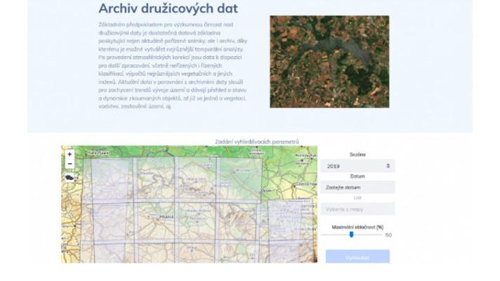Click the Maximální oblačnost [%] label
The height and width of the screenshot is (281, 500).
(x=357, y=227)
